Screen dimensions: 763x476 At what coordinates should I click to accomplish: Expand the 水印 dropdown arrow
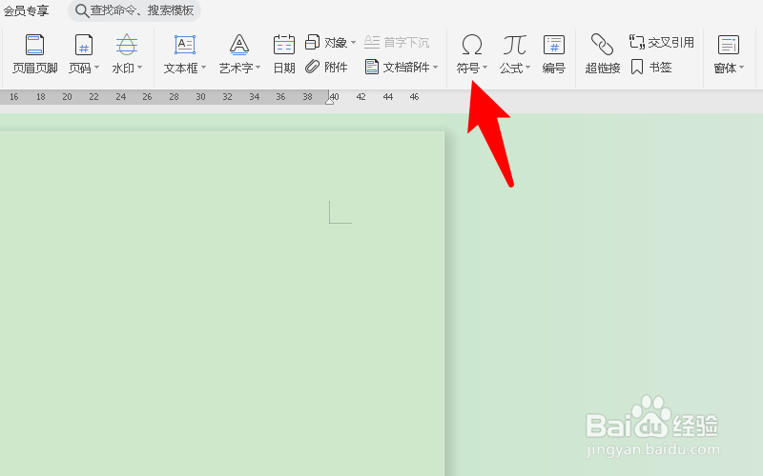[139, 68]
